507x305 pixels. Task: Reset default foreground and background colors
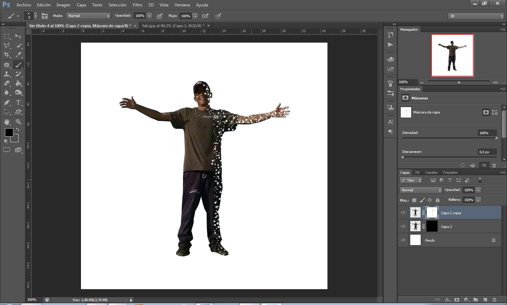[6, 141]
